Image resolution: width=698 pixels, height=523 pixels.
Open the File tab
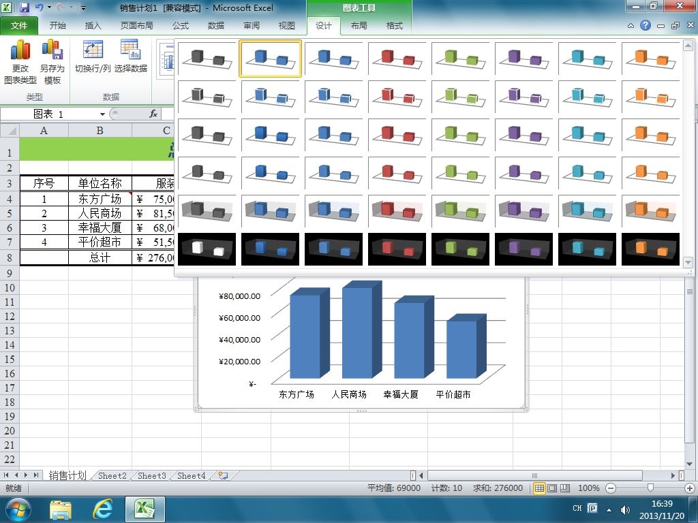pyautogui.click(x=18, y=26)
